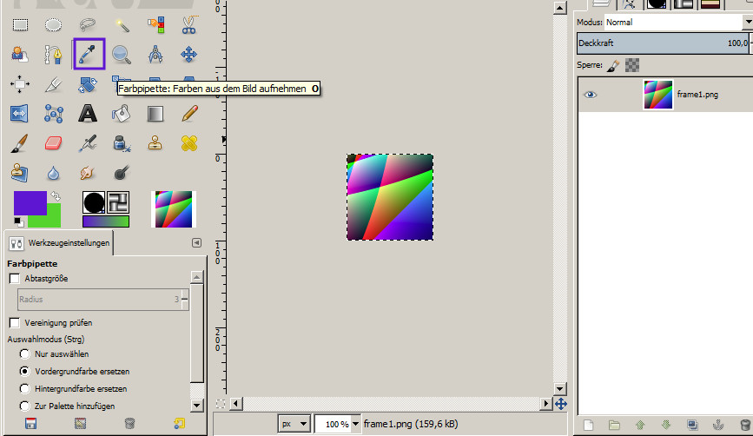Image resolution: width=753 pixels, height=436 pixels.
Task: Choose the Free Select lasso tool
Action: coord(88,24)
